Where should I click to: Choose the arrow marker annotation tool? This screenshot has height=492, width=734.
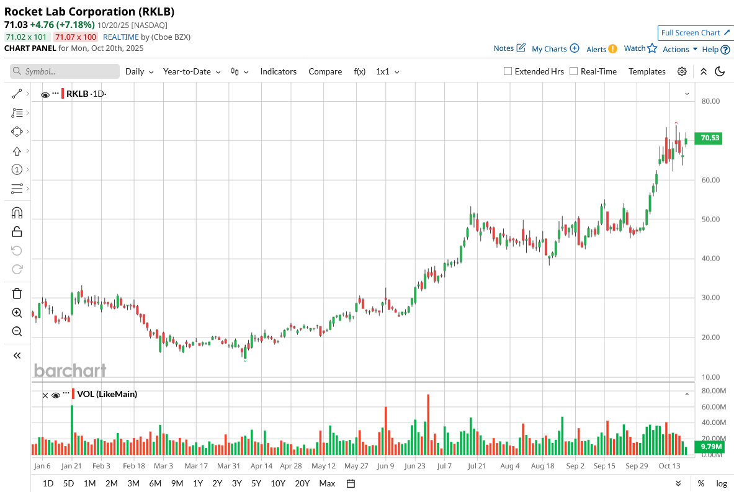17,151
